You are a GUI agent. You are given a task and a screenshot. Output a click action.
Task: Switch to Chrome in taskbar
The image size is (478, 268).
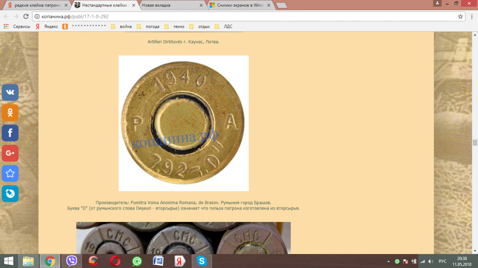[x=50, y=261]
